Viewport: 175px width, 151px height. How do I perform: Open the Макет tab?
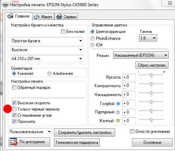(43, 17)
